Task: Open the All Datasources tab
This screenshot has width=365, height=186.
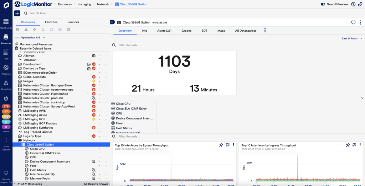Action: (246, 31)
